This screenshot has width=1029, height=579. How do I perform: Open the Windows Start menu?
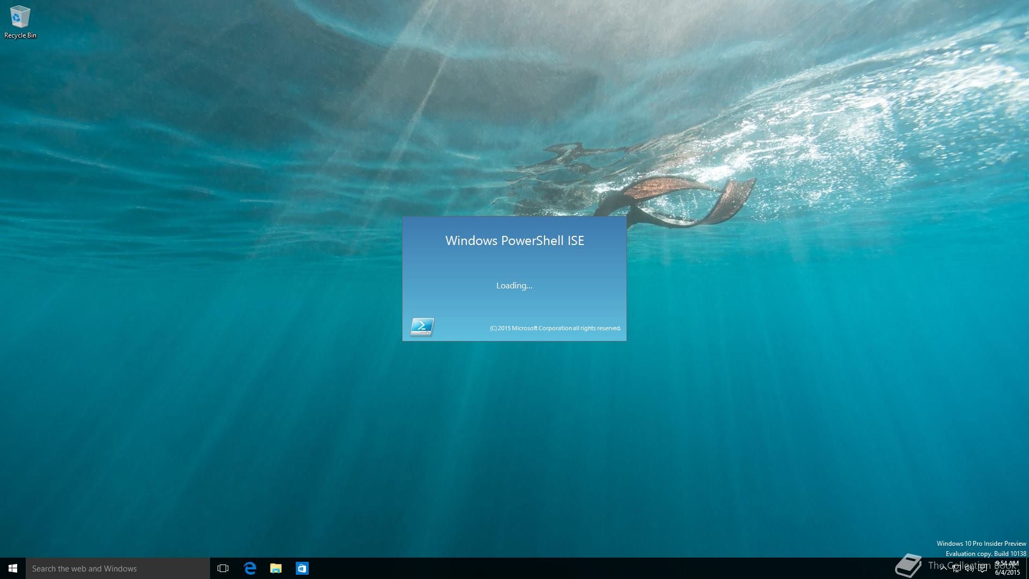pyautogui.click(x=13, y=568)
